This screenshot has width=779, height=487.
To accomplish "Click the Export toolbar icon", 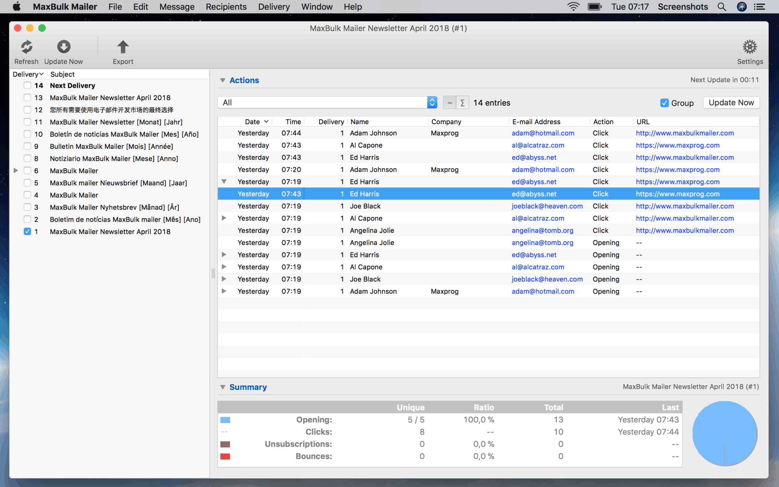I will (x=123, y=51).
